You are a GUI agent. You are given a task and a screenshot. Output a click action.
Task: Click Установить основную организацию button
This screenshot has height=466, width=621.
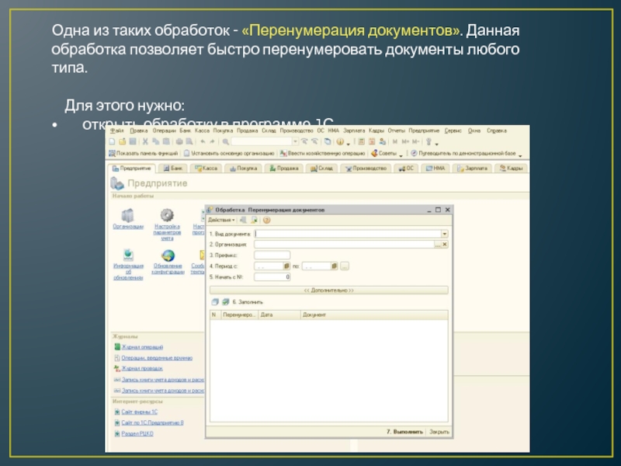[229, 153]
